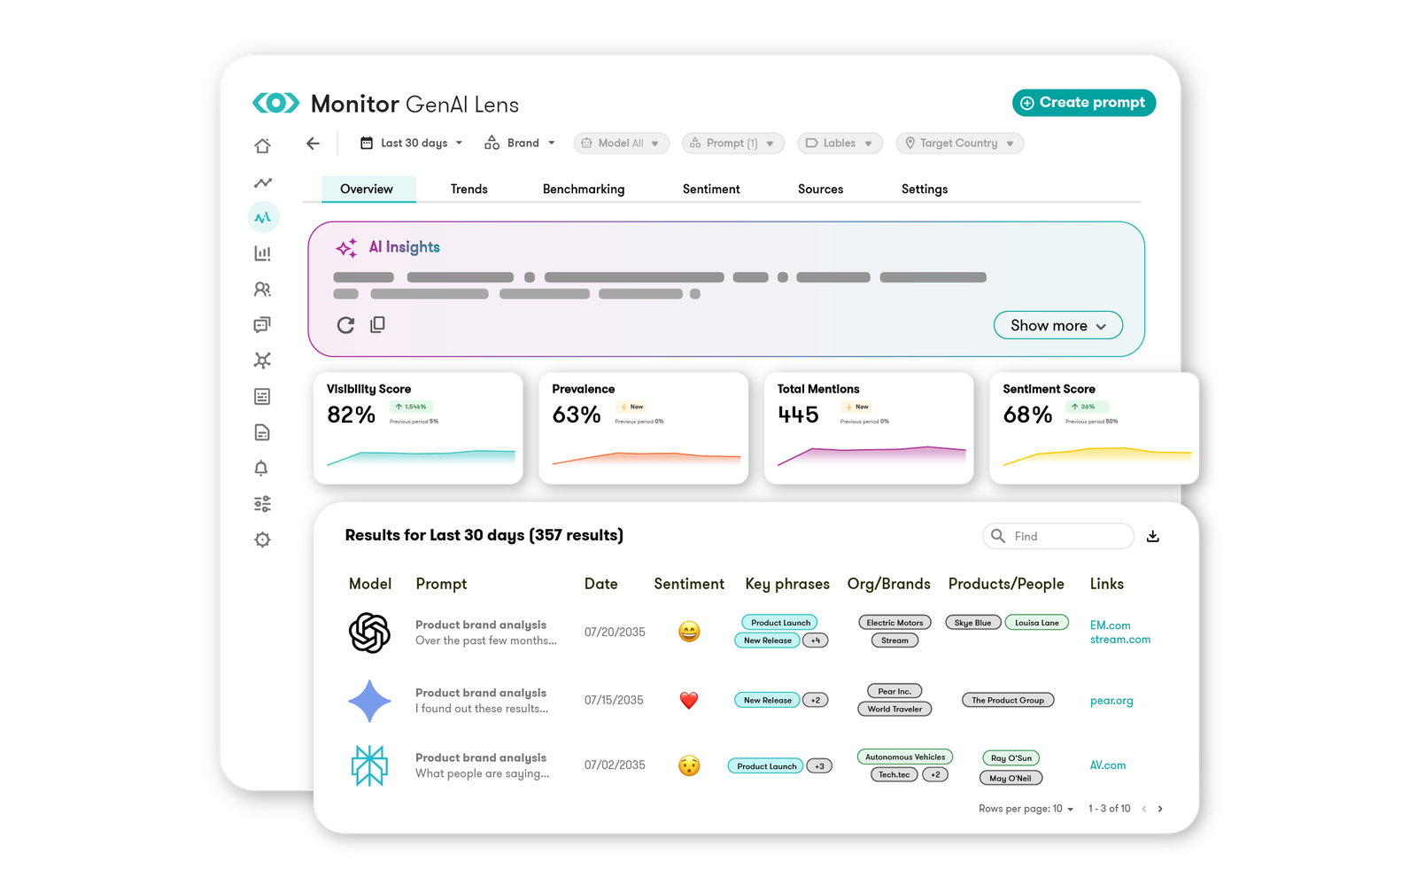Click the Electric Motors brand tag
Image resolution: width=1417 pixels, height=885 pixels.
[894, 623]
